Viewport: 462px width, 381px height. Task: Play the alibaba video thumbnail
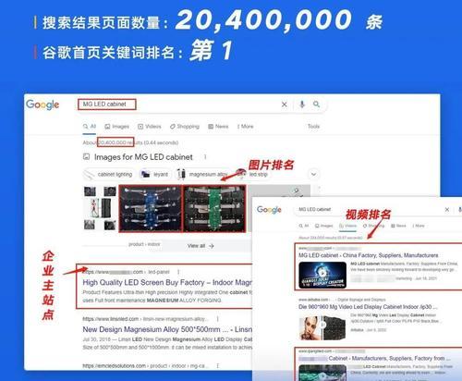tap(322, 327)
